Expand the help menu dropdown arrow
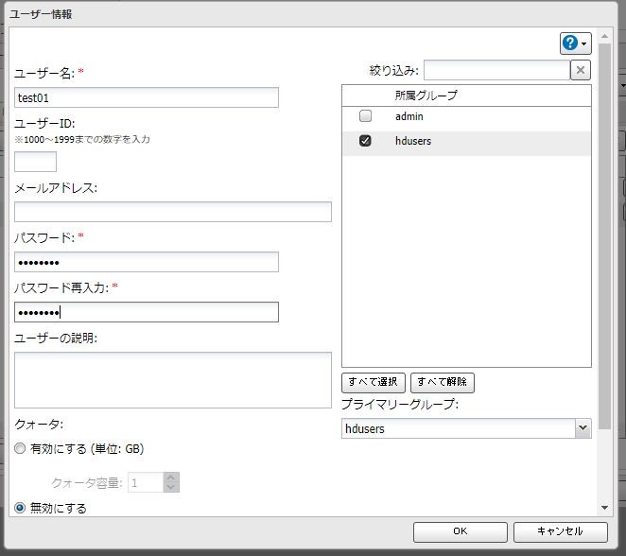Screen dimensions: 626x556 [584, 43]
